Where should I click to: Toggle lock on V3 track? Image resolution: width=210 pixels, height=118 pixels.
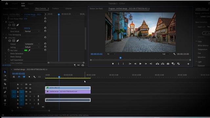coord(18,85)
